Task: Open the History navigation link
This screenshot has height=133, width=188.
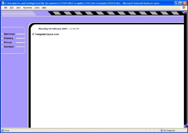Action: click(x=9, y=38)
